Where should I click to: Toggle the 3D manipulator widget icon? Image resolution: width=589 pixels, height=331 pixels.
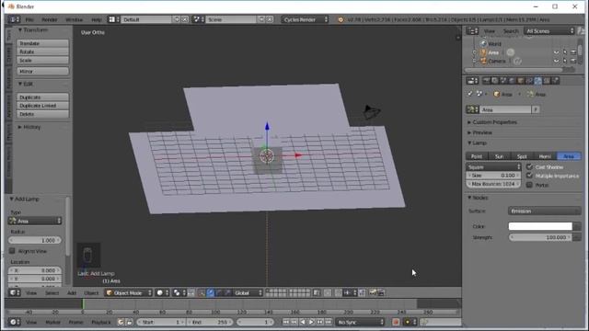(x=202, y=292)
